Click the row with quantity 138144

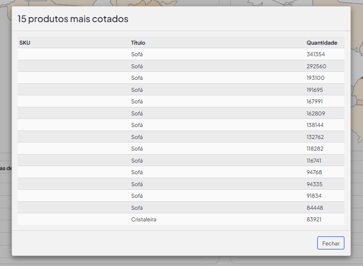click(x=181, y=125)
